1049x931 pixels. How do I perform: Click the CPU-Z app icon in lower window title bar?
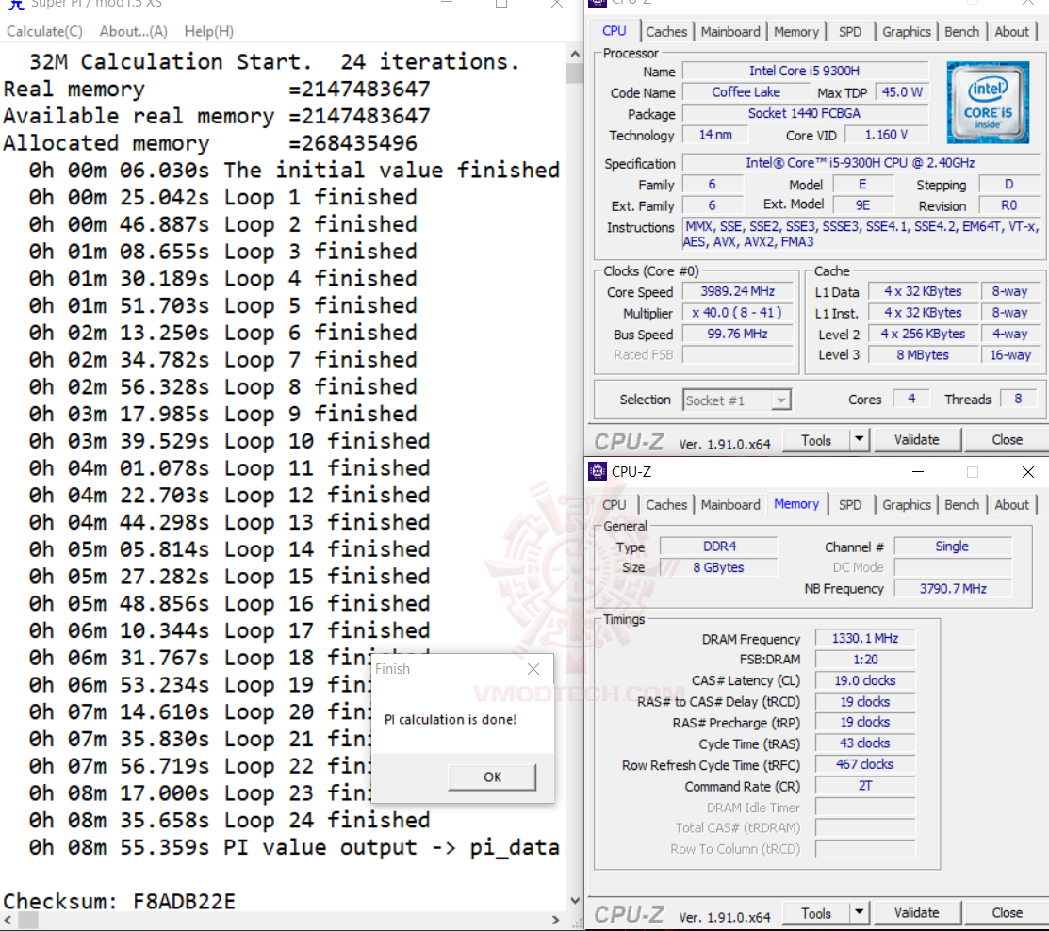click(x=597, y=471)
